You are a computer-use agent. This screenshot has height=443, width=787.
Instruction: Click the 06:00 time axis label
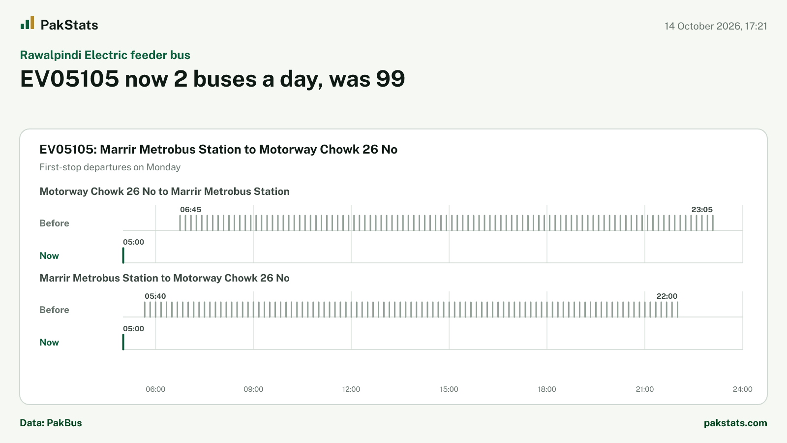pyautogui.click(x=155, y=389)
